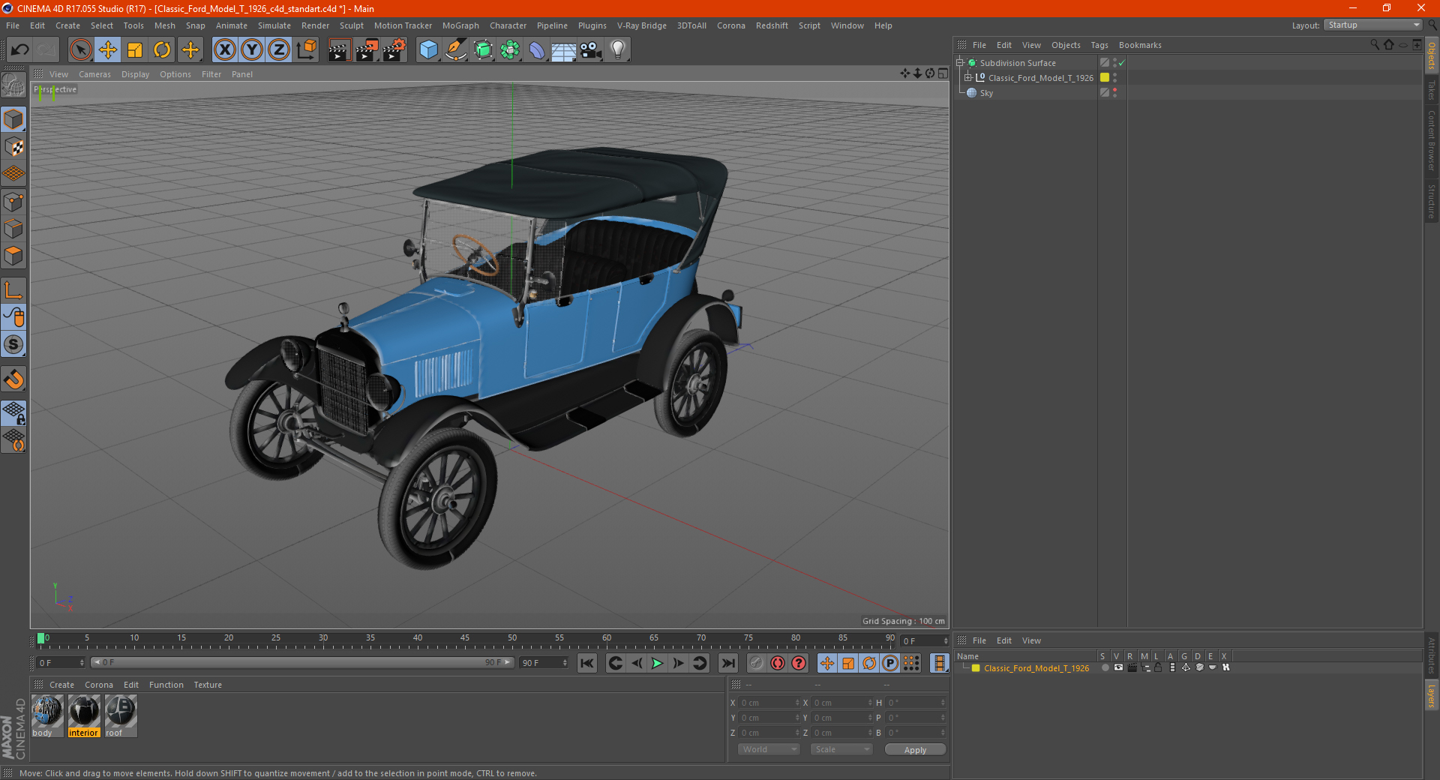Open the Layout Startup dropdown
The height and width of the screenshot is (780, 1440).
[1373, 25]
